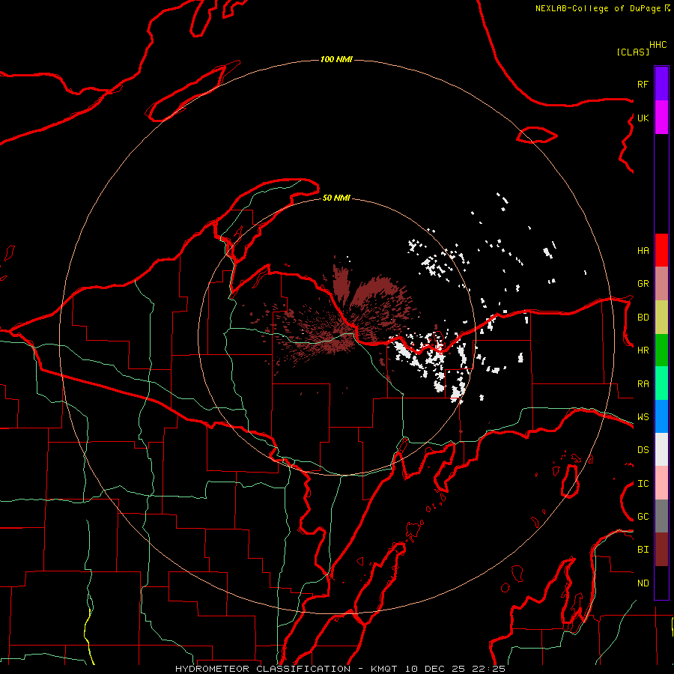Click the "KMQT" radar site identifier
The width and height of the screenshot is (674, 674).
(384, 669)
